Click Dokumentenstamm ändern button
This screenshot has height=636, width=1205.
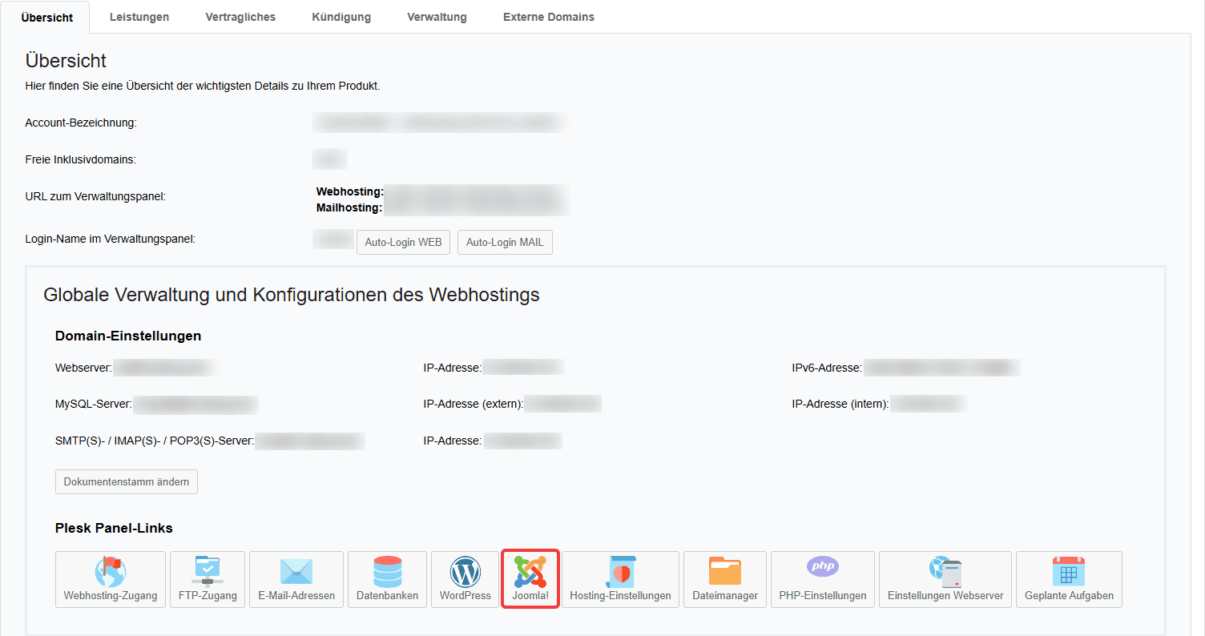[127, 481]
